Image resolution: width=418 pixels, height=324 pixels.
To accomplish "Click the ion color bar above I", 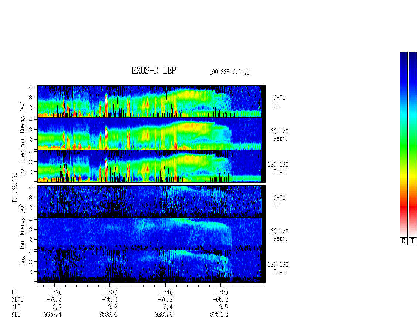I will [x=413, y=144].
